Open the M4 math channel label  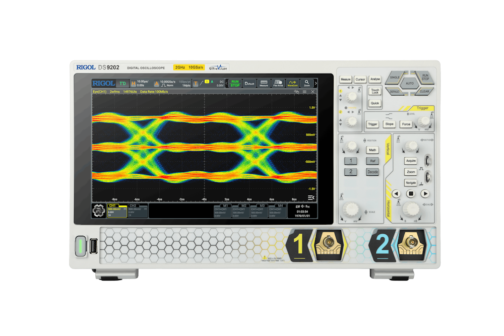tap(280, 206)
